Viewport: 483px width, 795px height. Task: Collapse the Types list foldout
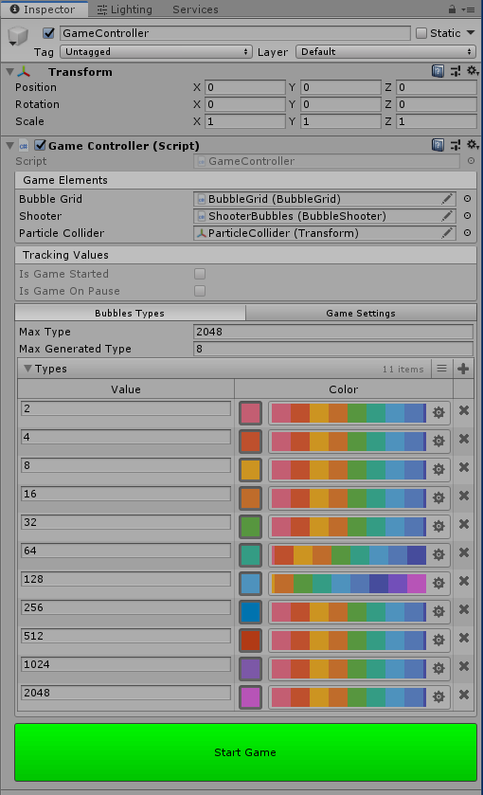(27, 369)
